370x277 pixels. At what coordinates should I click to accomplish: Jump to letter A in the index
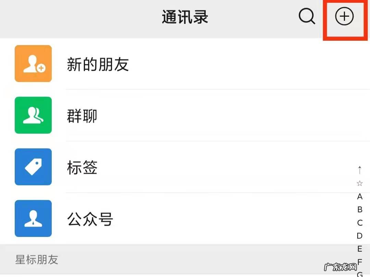coord(359,197)
